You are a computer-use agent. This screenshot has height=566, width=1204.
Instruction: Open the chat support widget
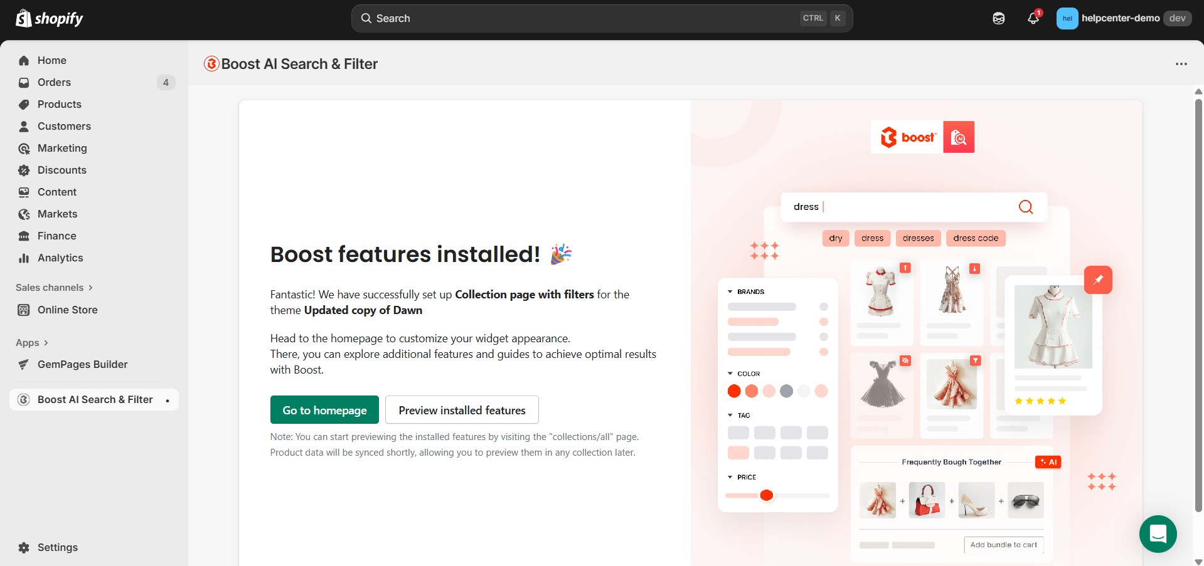(x=1158, y=533)
